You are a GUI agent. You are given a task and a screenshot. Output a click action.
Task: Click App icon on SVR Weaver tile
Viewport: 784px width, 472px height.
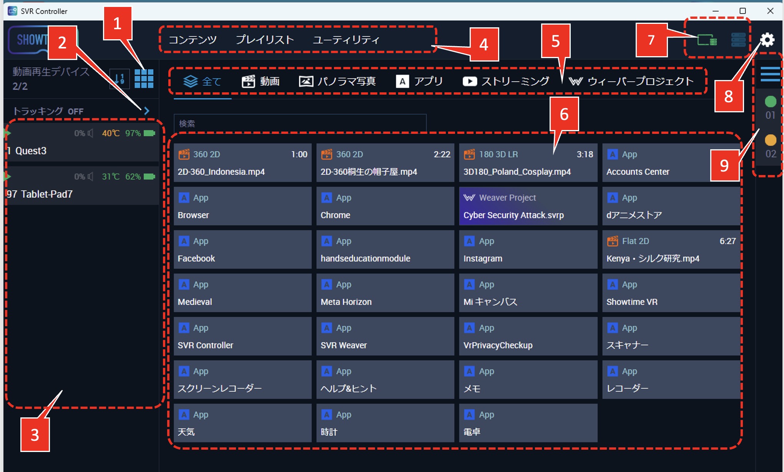tap(327, 328)
